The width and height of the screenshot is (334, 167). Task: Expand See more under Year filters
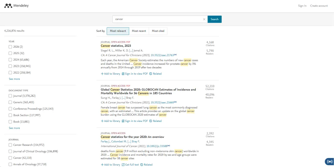[14, 79]
